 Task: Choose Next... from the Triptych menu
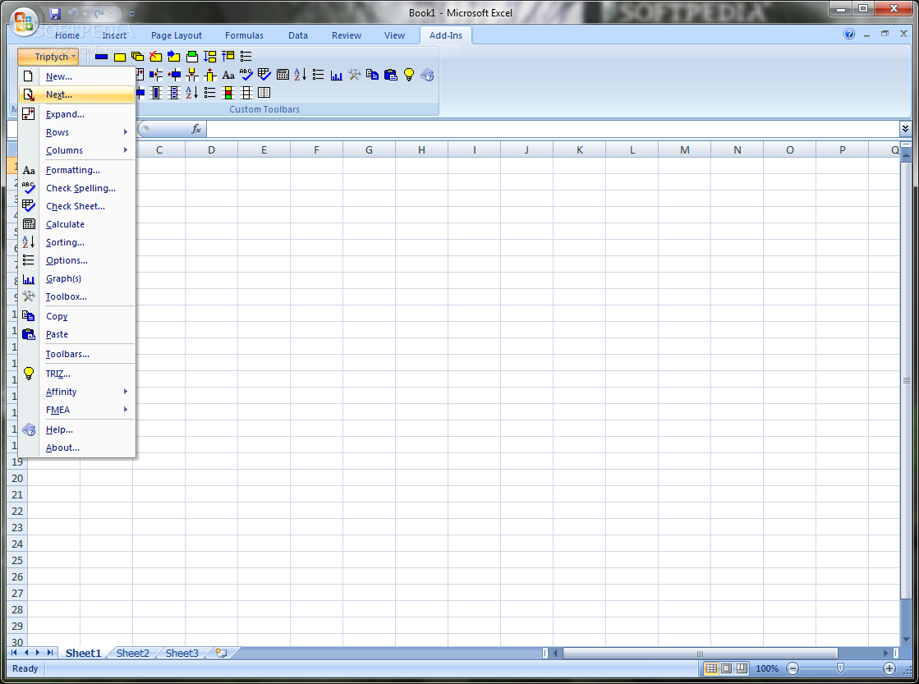tap(76, 95)
